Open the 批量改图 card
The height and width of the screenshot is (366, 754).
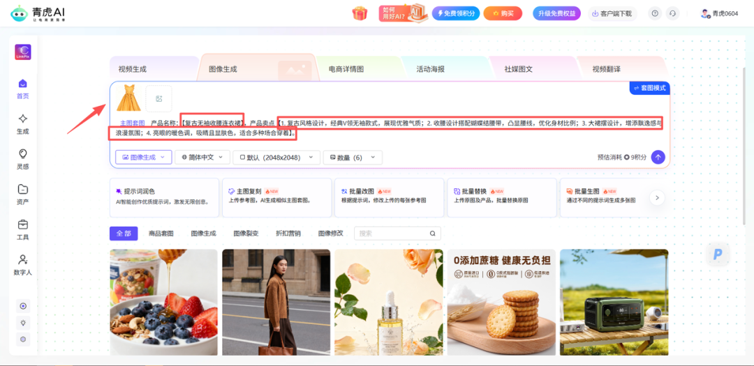click(x=390, y=197)
